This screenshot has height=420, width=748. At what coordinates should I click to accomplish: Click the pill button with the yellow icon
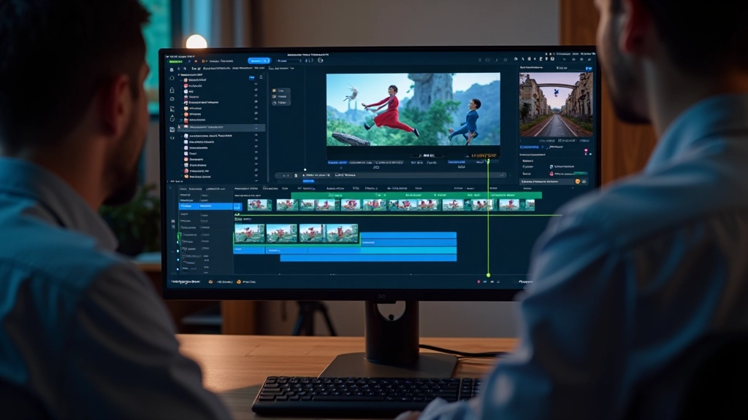coord(280,90)
